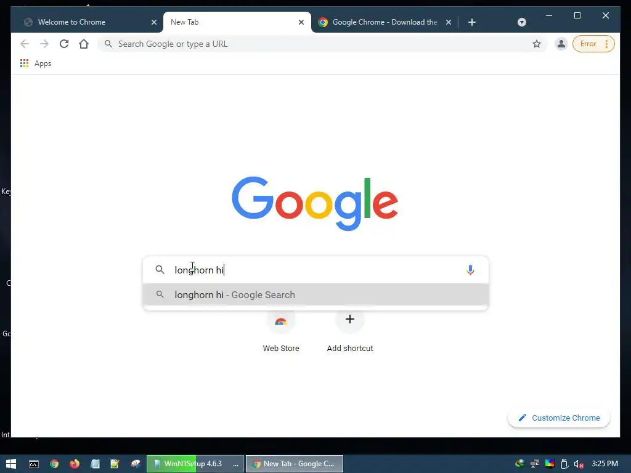Launch Firefox from the taskbar
Image resolution: width=631 pixels, height=473 pixels.
click(x=75, y=464)
